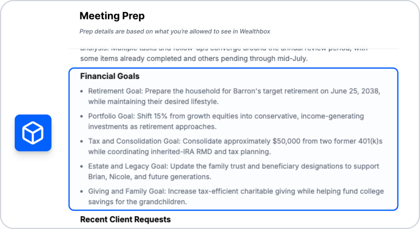Click 'investments as retirement approaches' line
420x229 pixels.
[x=152, y=126]
